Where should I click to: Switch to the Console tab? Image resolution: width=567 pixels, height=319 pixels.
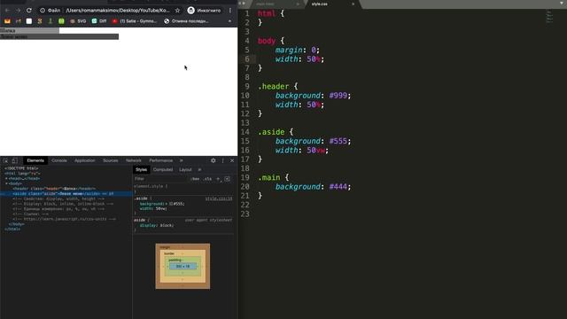pyautogui.click(x=59, y=160)
